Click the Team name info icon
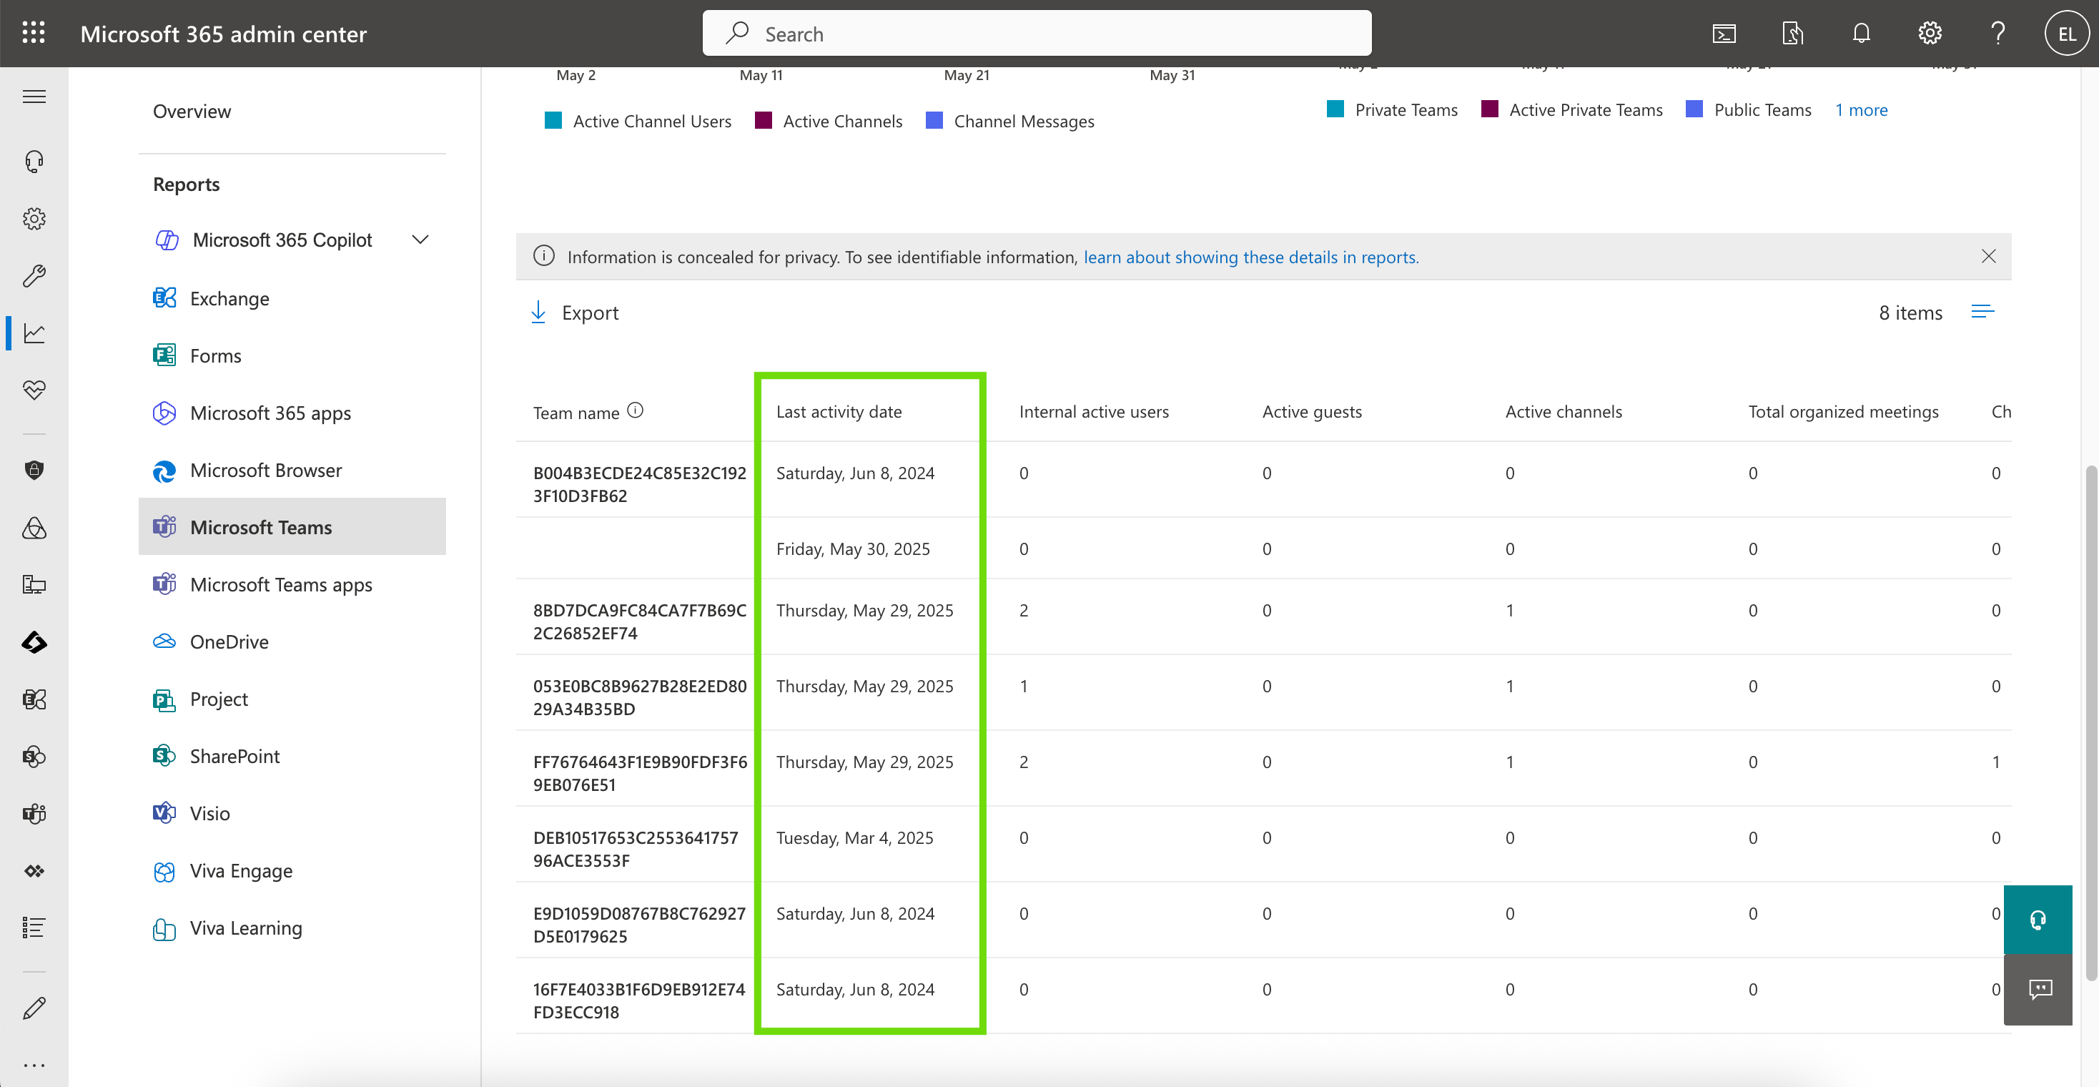 coord(636,410)
